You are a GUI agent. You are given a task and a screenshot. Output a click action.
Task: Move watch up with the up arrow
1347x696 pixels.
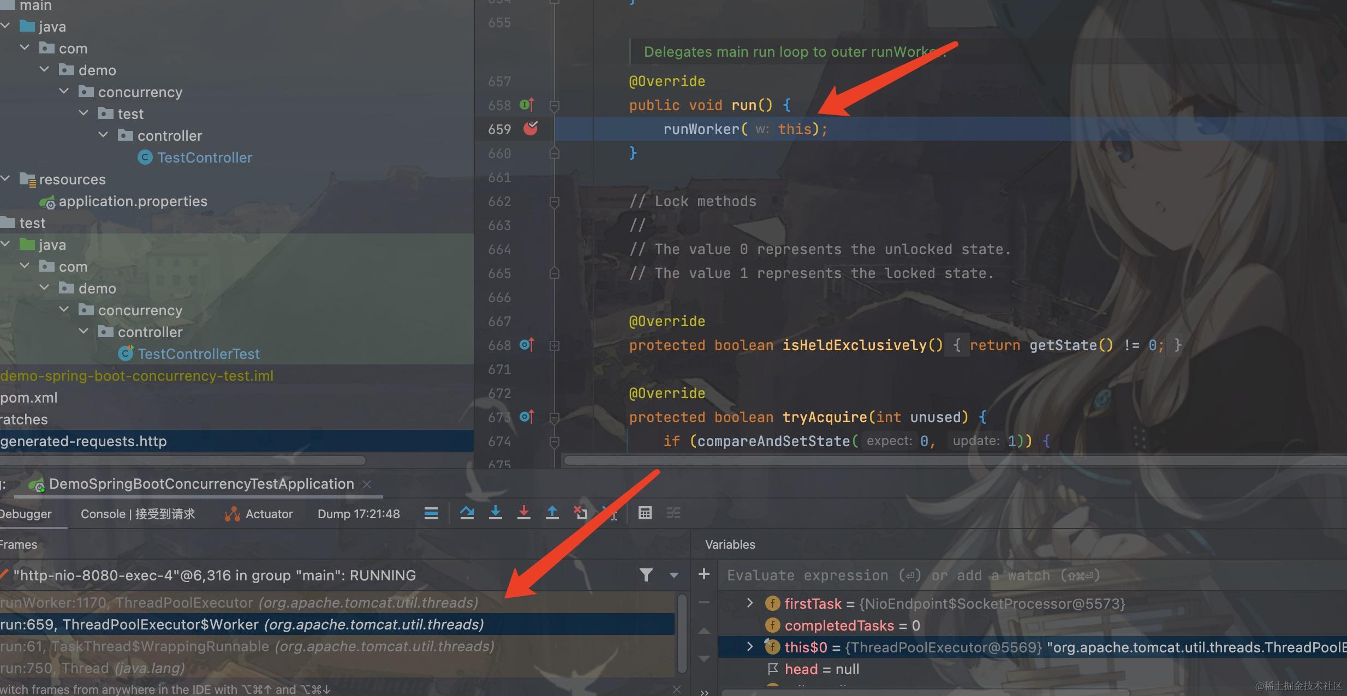(x=704, y=631)
